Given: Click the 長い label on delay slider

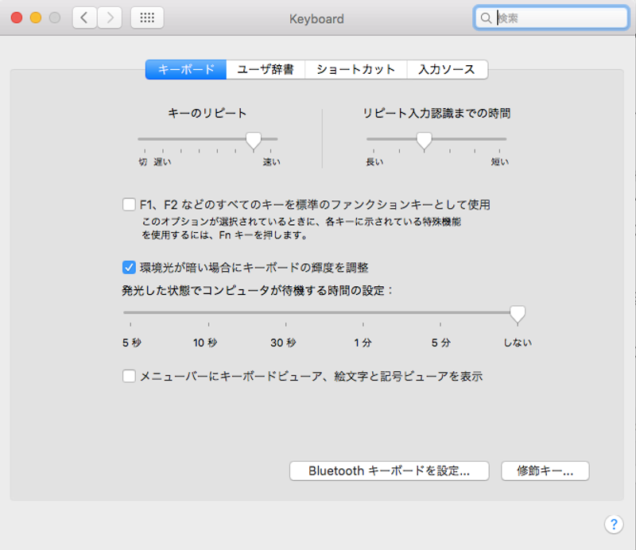Looking at the screenshot, I should click(x=374, y=162).
